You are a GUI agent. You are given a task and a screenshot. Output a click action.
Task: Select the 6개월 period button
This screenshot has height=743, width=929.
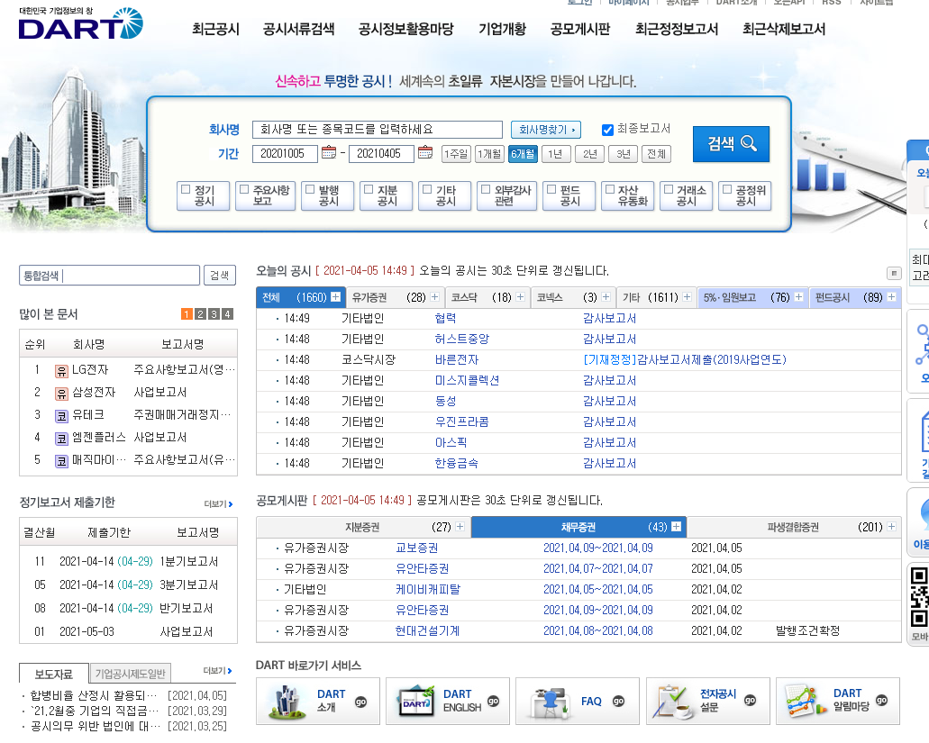click(x=524, y=154)
